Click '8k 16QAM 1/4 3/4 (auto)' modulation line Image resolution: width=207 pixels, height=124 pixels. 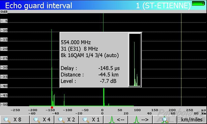(x=90, y=55)
